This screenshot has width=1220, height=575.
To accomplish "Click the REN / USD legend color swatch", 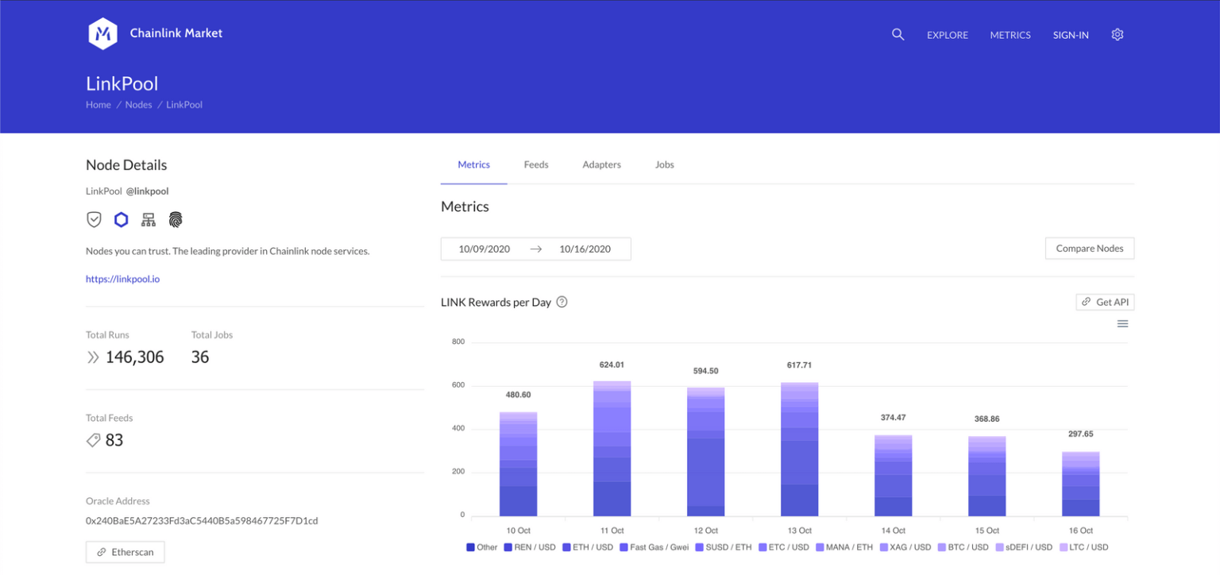I will (x=508, y=547).
